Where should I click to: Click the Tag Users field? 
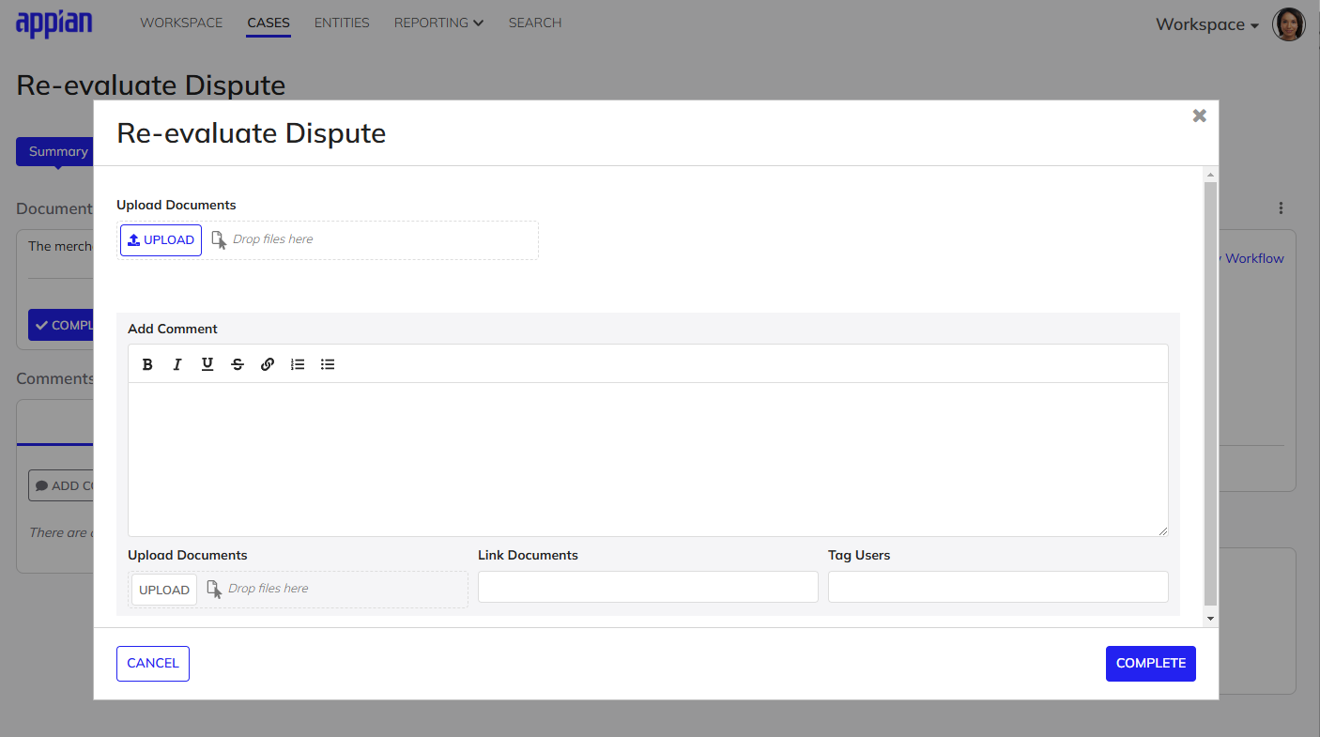(998, 587)
